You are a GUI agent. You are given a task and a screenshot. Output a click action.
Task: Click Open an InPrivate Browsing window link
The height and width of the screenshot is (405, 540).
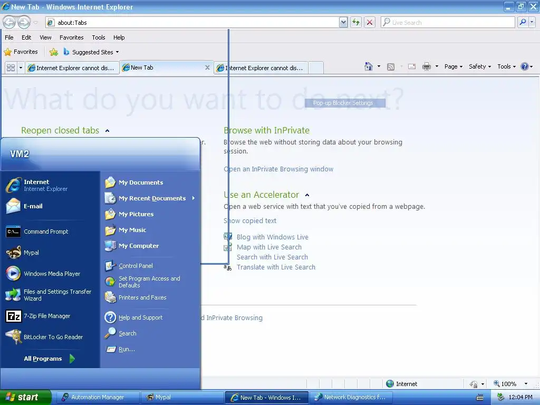278,169
